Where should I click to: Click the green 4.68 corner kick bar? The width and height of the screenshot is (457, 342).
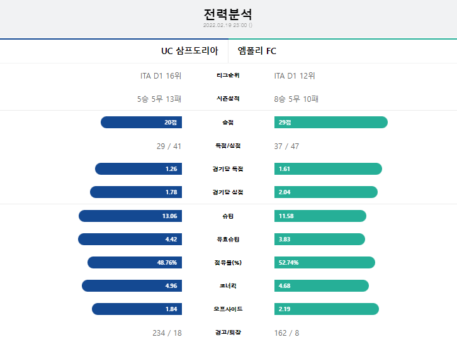click(322, 286)
